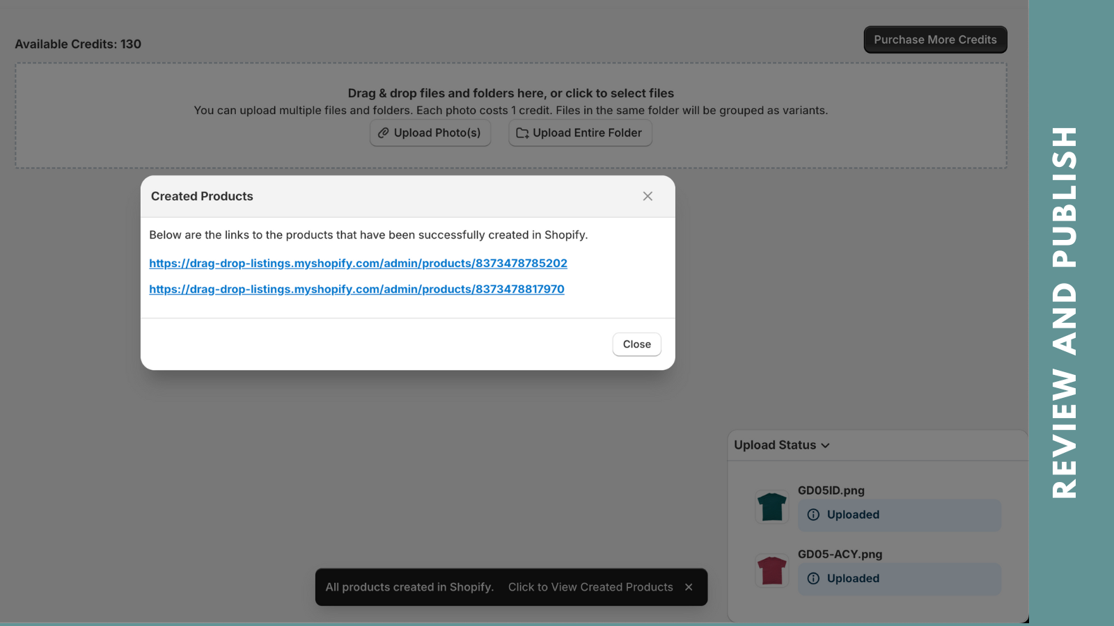Collapse the Upload Status panel chevron

point(826,446)
